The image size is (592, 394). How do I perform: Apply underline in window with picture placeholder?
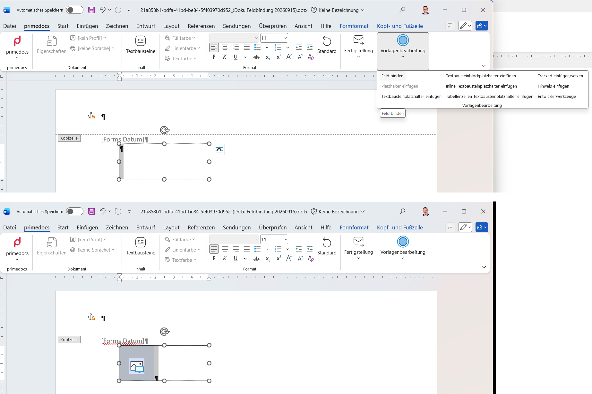pos(236,259)
